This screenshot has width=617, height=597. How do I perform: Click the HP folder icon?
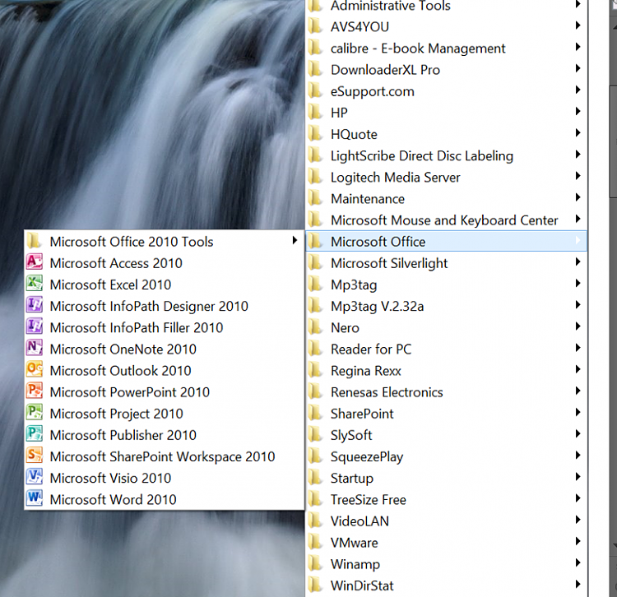point(315,112)
